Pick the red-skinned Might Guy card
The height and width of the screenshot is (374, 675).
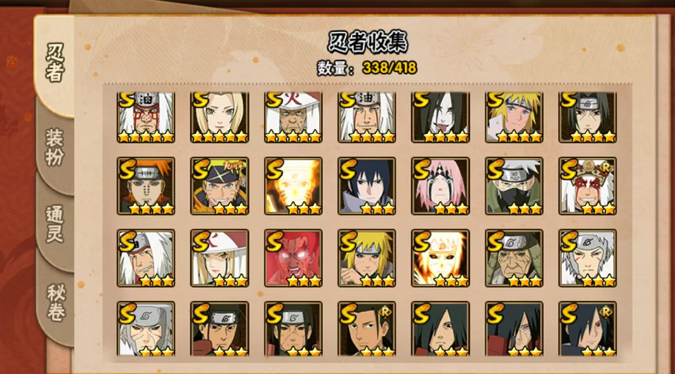point(293,258)
